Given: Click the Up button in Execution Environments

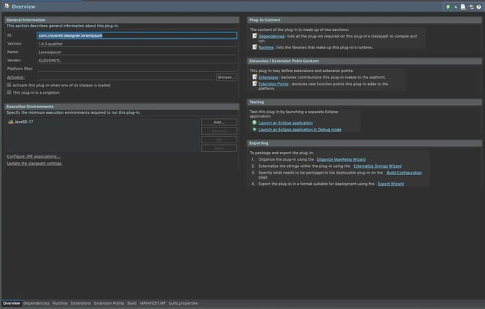Looking at the screenshot, I should point(219,140).
